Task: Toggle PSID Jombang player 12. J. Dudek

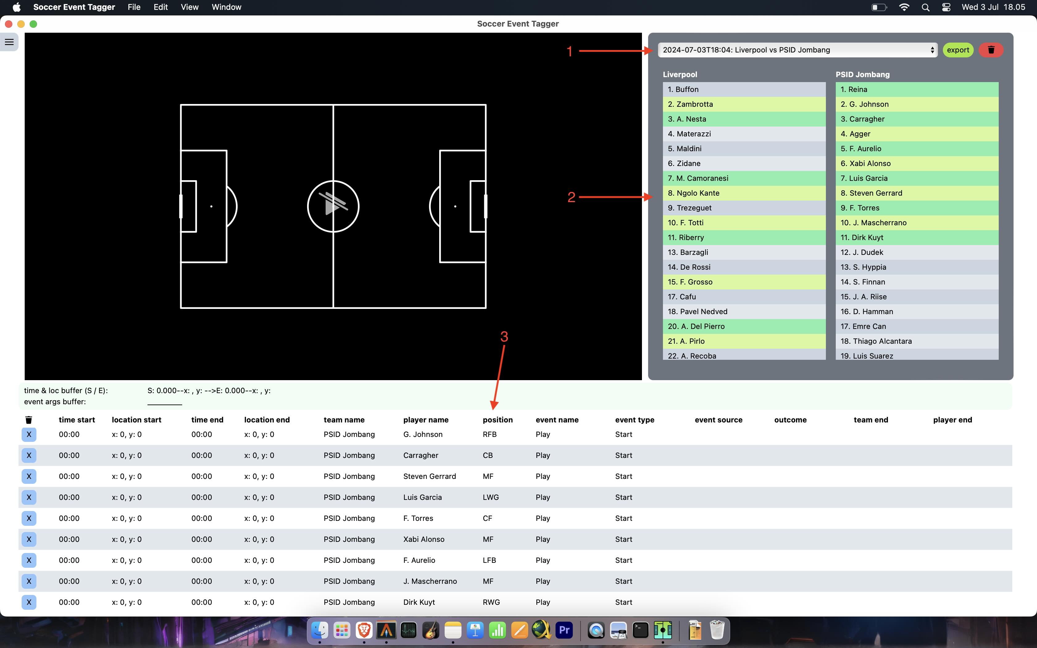Action: [917, 252]
